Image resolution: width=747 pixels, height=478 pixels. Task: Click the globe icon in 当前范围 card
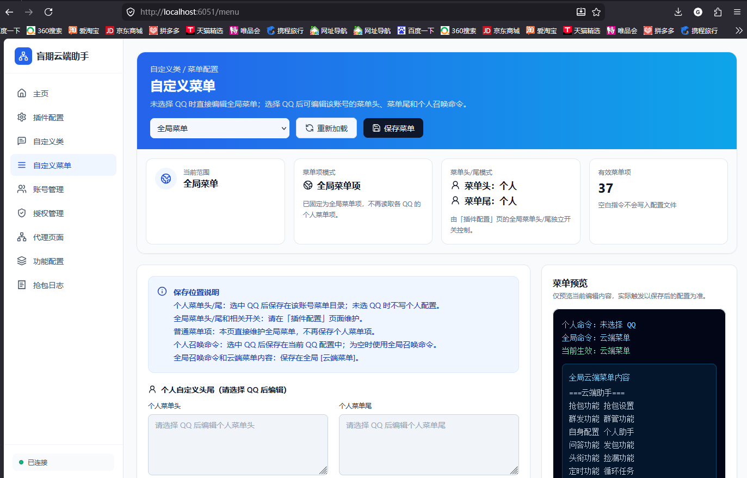point(166,179)
